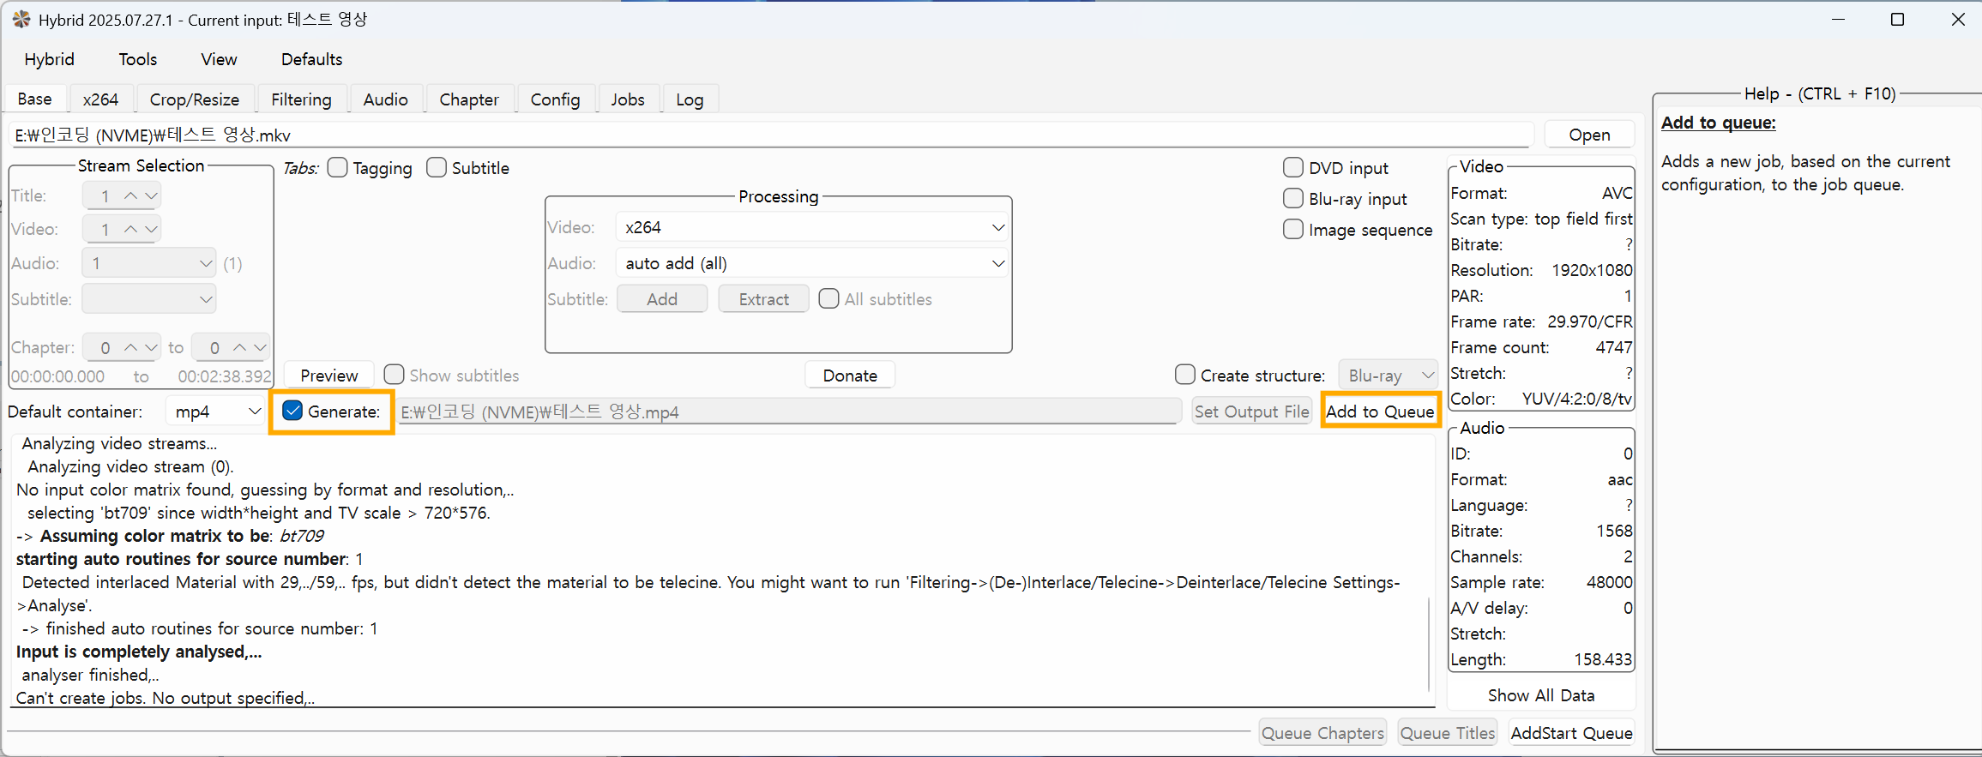Viewport: 1982px width, 757px height.
Task: Click the Queue Titles button
Action: pos(1448,733)
